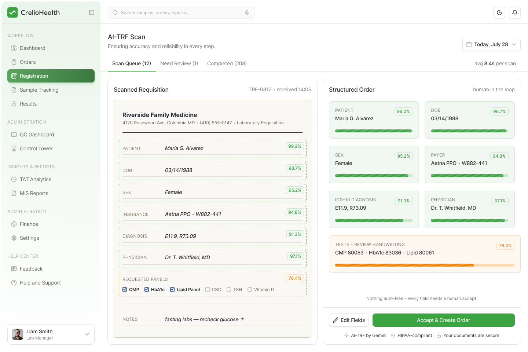Image resolution: width=528 pixels, height=352 pixels.
Task: Open Finance section
Action: (x=51, y=224)
